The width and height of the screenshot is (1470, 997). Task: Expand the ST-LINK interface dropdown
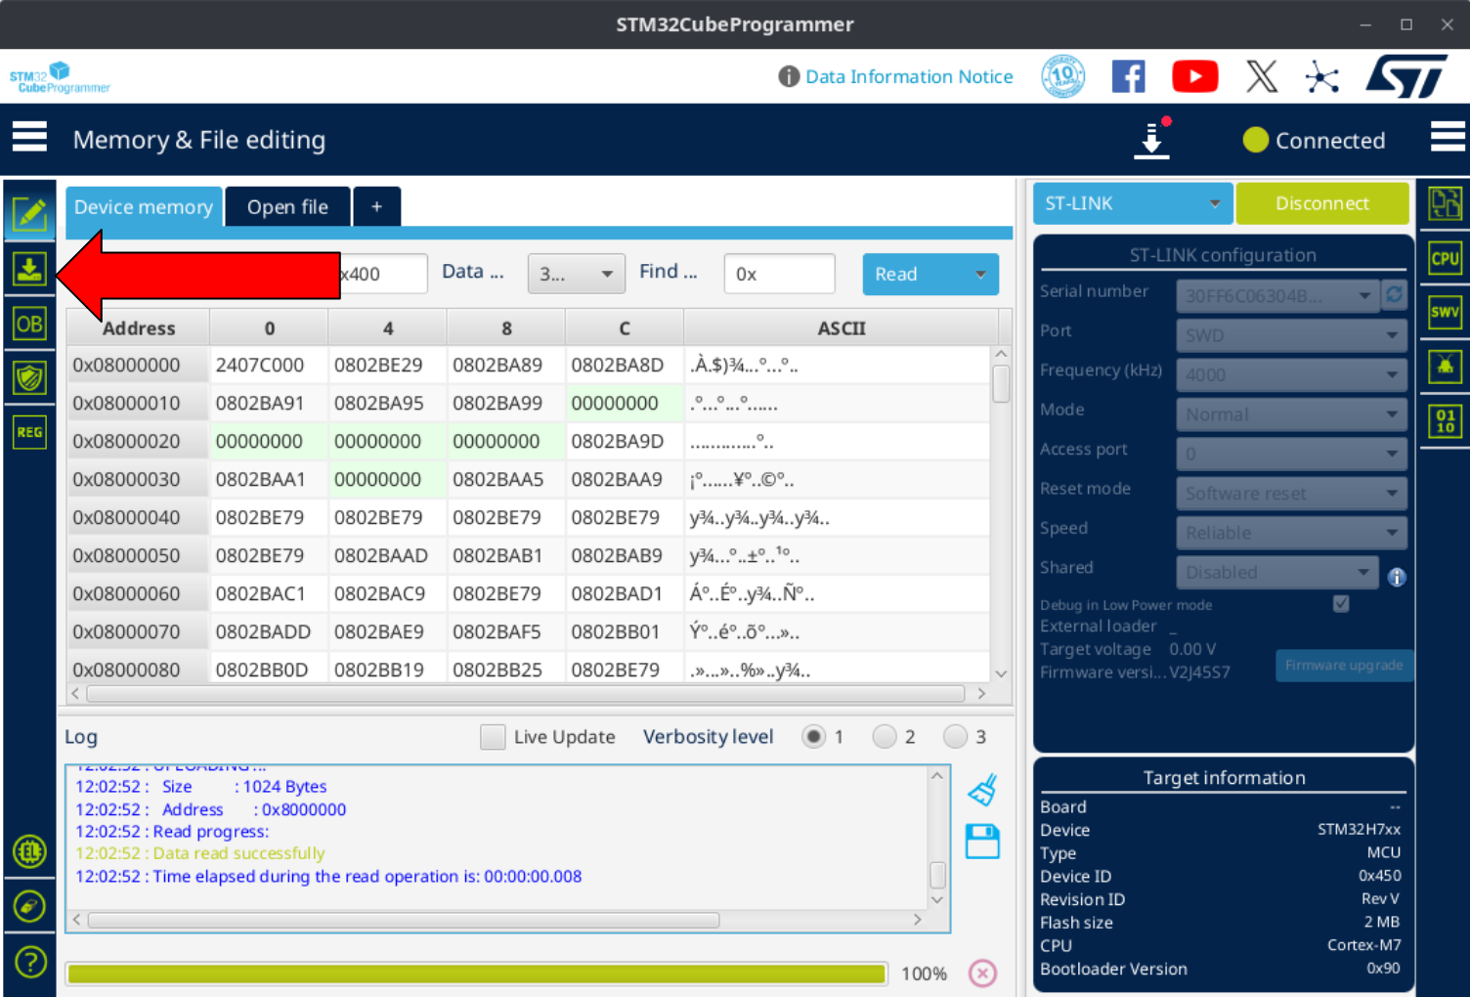[1132, 203]
